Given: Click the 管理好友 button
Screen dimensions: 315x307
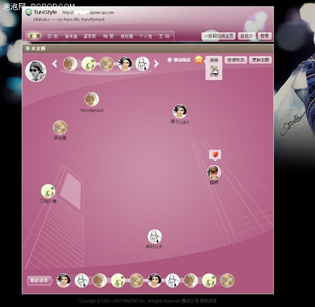Looking at the screenshot, I should click(x=236, y=60).
